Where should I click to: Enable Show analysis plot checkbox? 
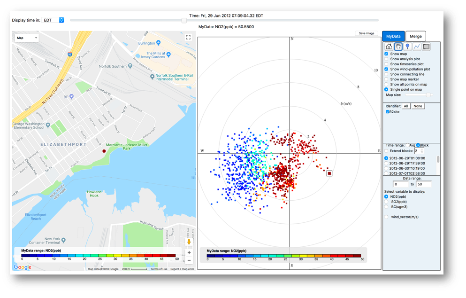coord(386,59)
